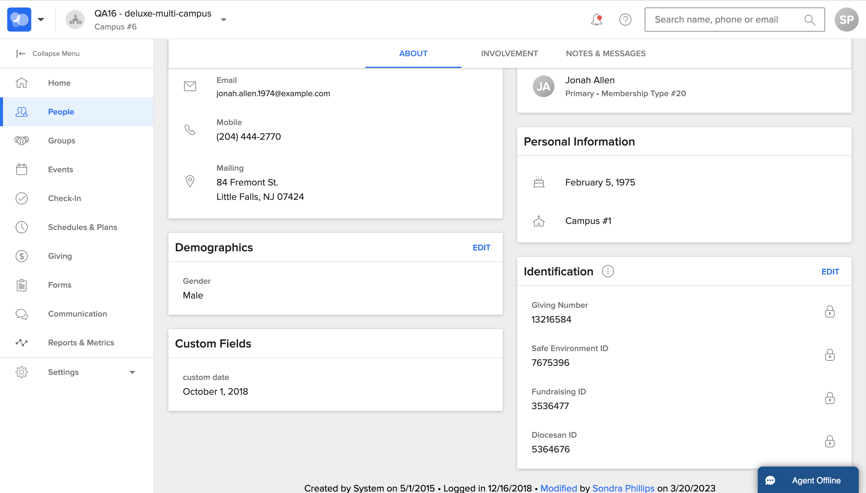The height and width of the screenshot is (493, 866).
Task: Select People in the sidebar
Action: [61, 112]
